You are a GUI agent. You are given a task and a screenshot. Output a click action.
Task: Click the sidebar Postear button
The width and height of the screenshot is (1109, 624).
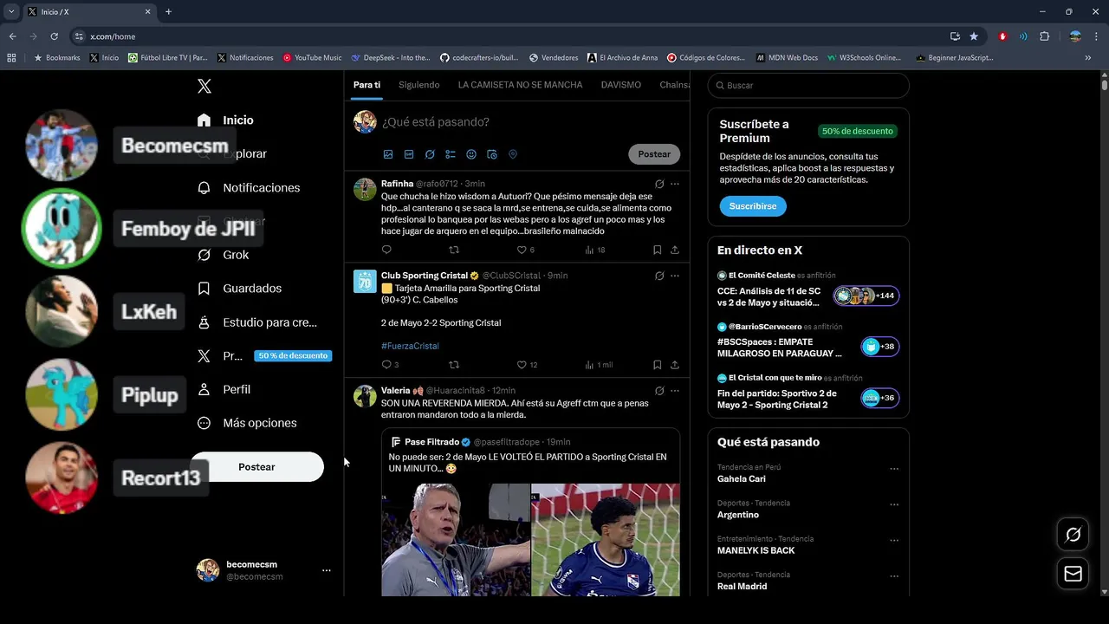[x=256, y=466]
